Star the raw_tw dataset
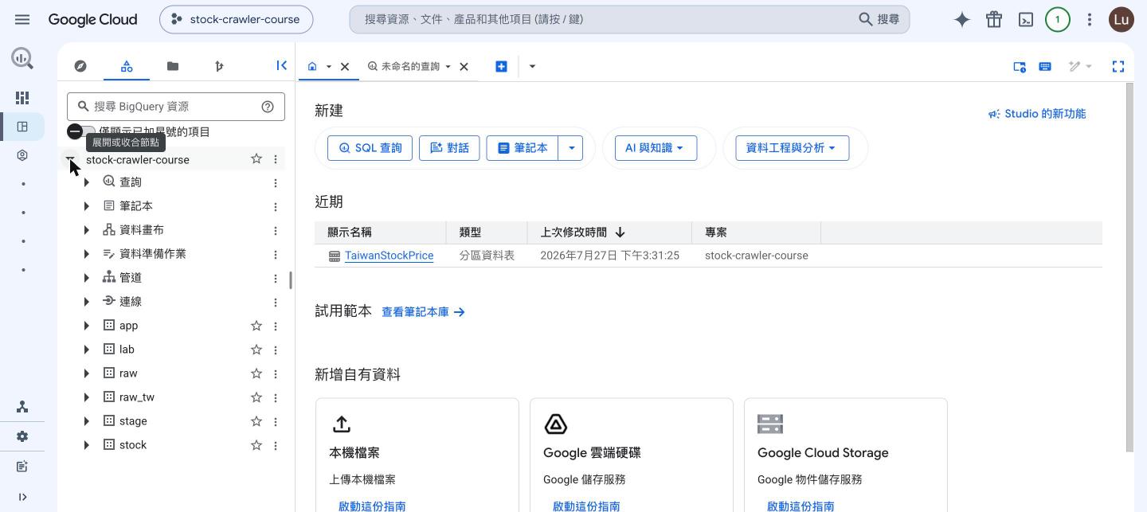The width and height of the screenshot is (1147, 512). pyautogui.click(x=256, y=397)
